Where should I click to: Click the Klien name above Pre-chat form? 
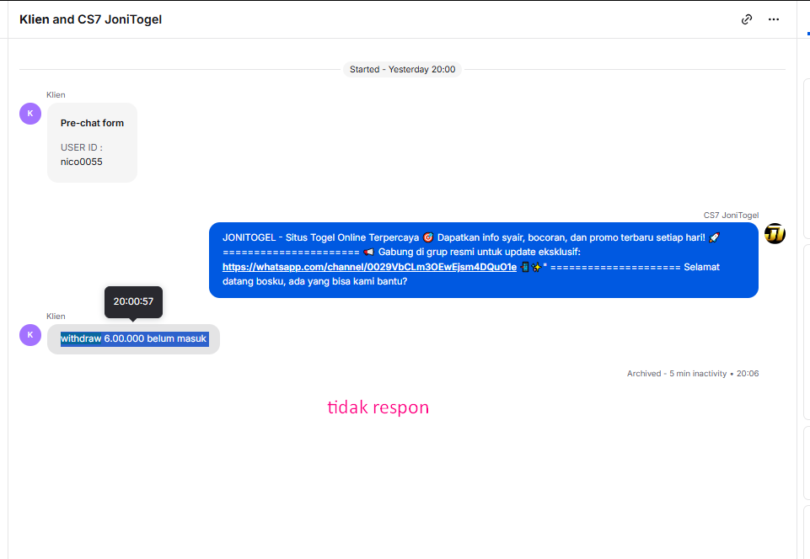point(56,95)
